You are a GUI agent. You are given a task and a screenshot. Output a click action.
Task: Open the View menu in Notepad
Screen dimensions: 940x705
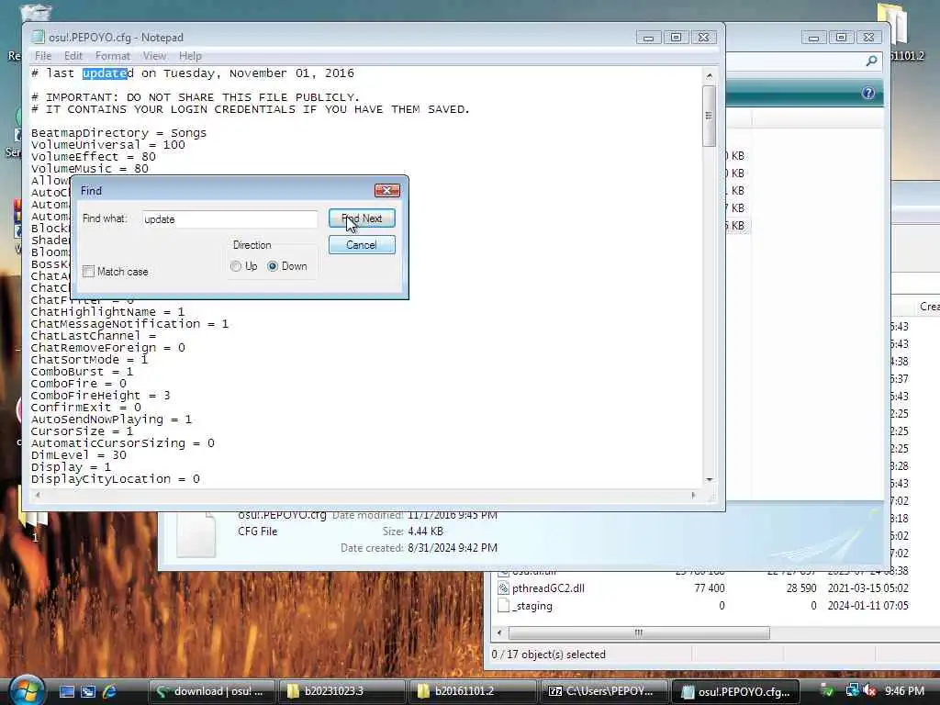154,56
